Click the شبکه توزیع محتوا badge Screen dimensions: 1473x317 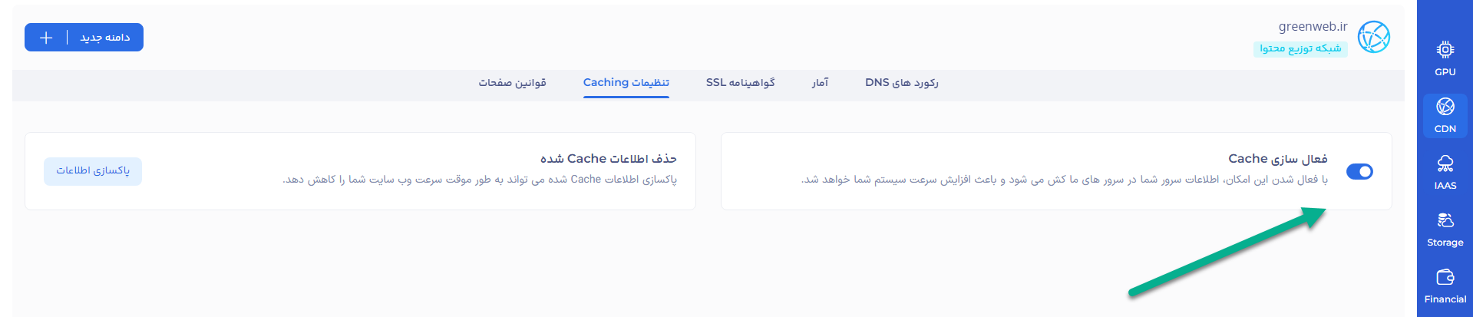pos(1300,48)
